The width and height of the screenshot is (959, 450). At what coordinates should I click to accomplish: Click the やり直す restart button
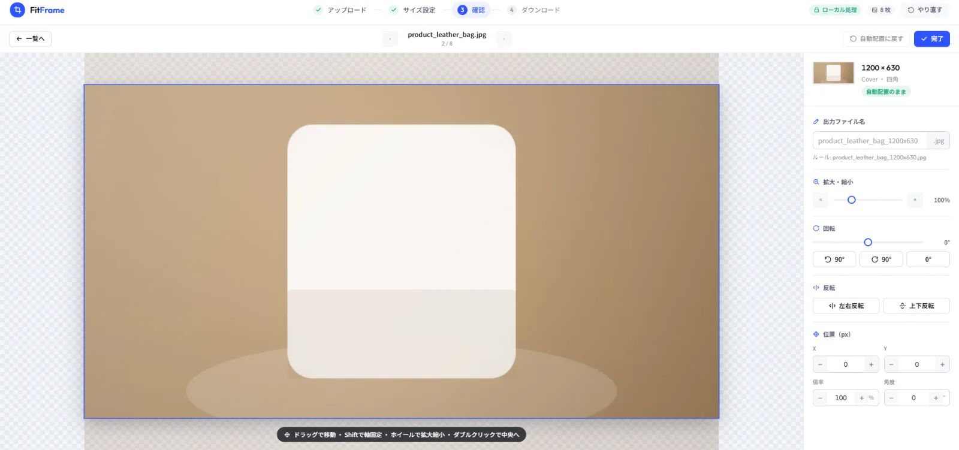pyautogui.click(x=925, y=10)
